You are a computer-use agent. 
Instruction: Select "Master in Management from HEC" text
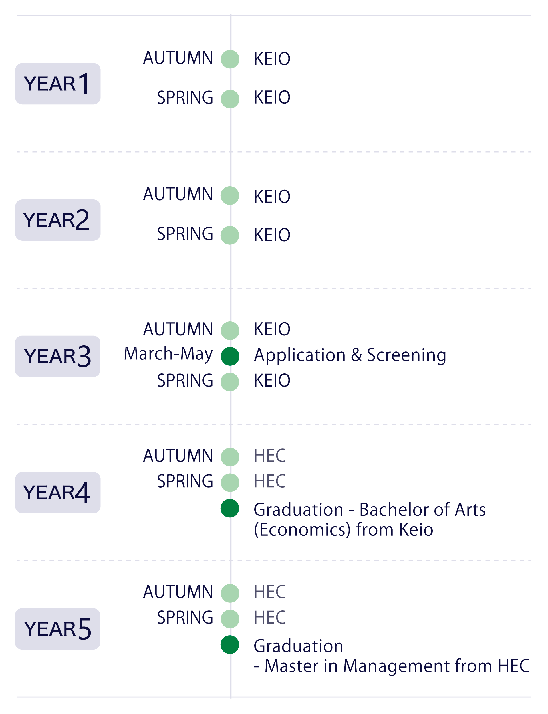coord(397,666)
